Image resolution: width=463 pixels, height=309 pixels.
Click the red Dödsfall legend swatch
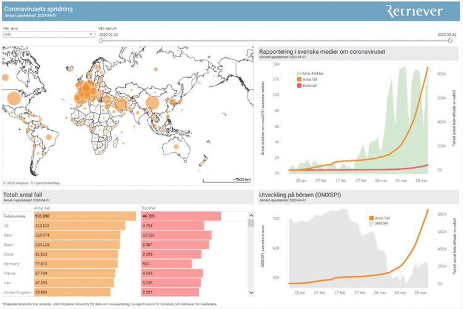click(x=298, y=85)
